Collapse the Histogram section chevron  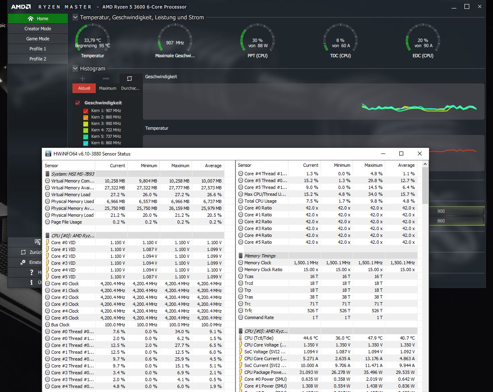tap(75, 68)
